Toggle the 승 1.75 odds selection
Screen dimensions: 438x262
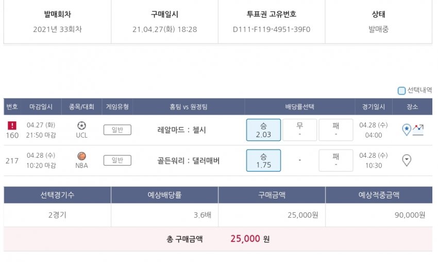(263, 161)
